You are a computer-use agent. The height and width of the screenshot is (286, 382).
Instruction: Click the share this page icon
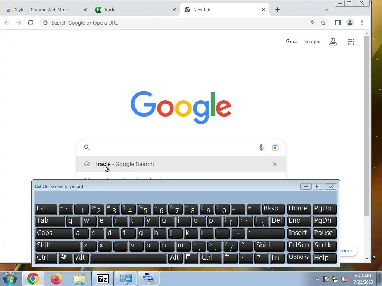tap(311, 23)
